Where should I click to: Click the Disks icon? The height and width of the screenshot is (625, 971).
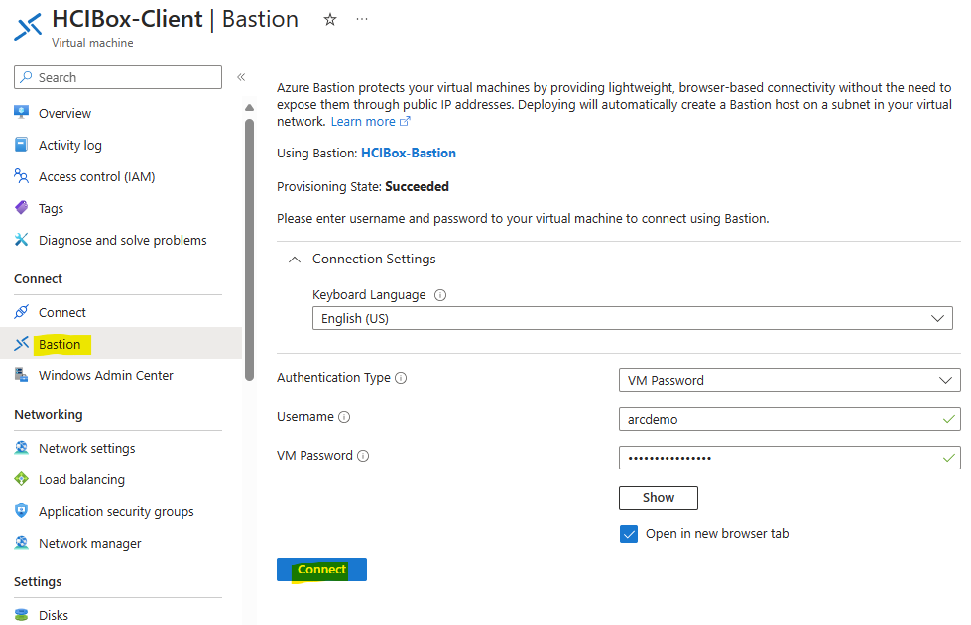coord(22,615)
